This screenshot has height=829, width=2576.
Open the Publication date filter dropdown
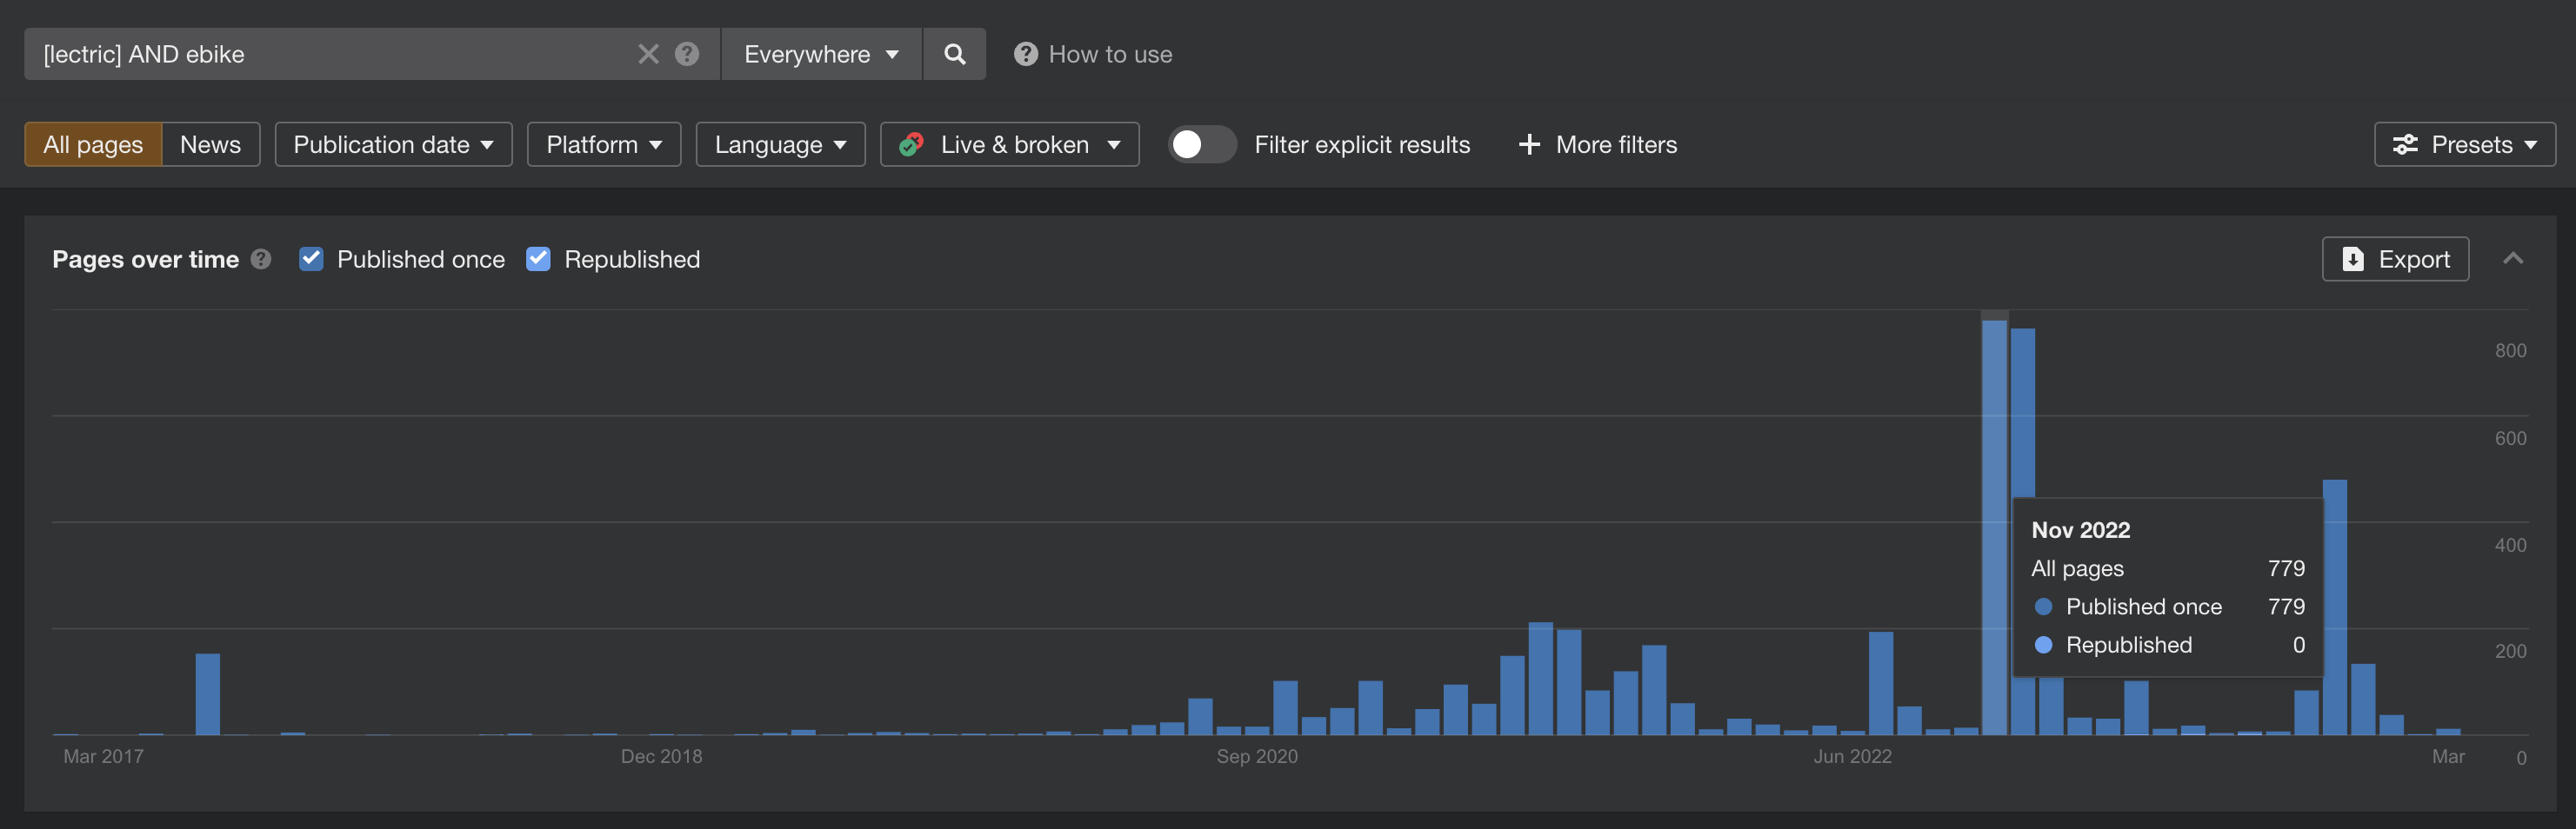[x=393, y=145]
